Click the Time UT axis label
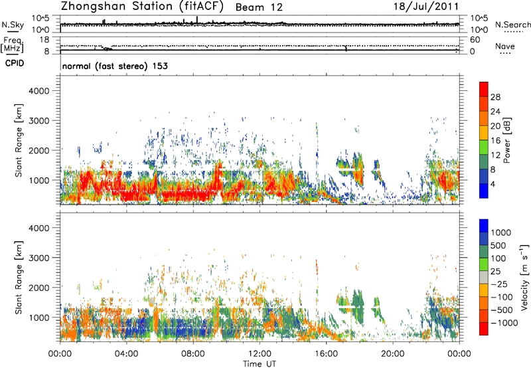Screen dimensions: 531x368 coord(260,364)
